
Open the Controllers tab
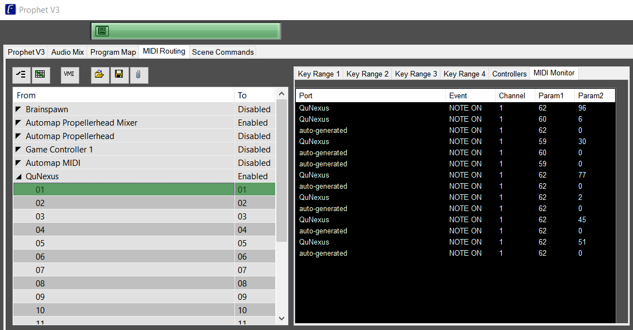(509, 74)
